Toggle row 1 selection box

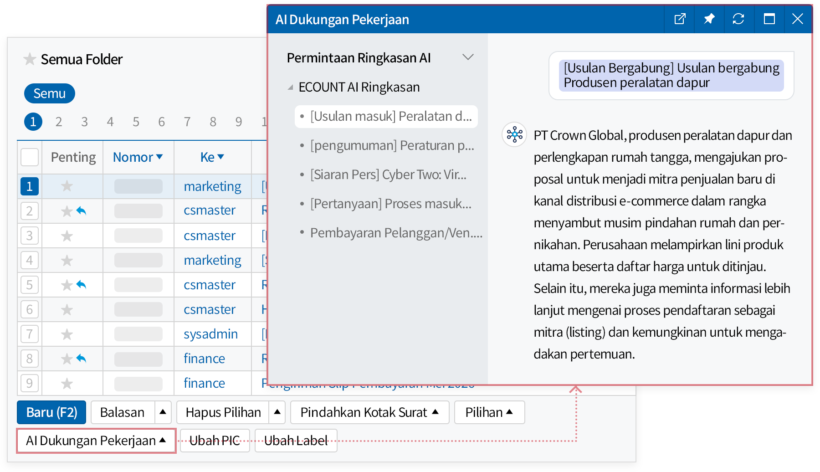[30, 186]
